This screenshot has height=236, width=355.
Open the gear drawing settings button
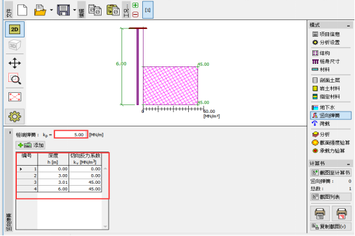pyautogui.click(x=15, y=117)
